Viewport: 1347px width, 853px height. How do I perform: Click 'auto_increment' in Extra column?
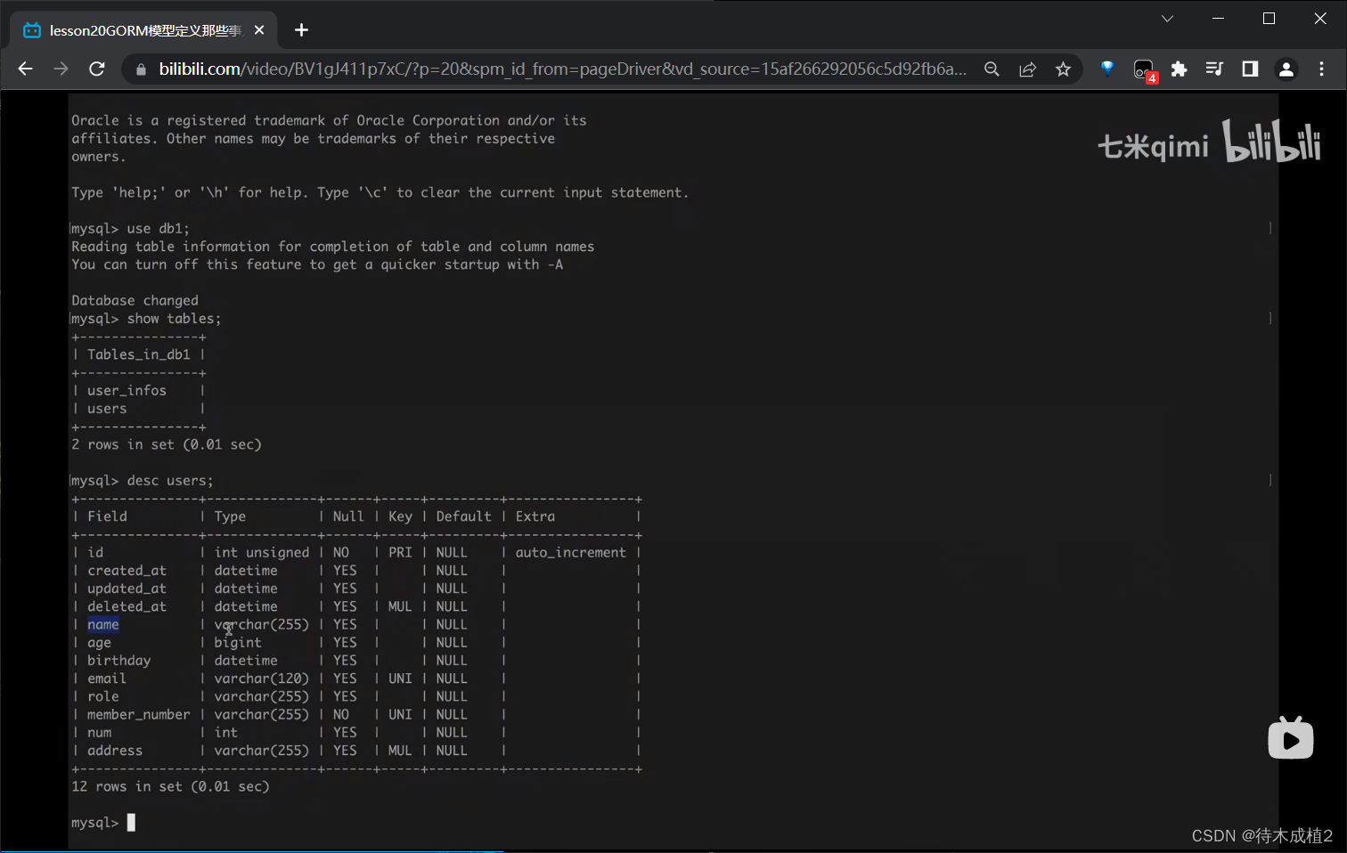click(x=571, y=552)
